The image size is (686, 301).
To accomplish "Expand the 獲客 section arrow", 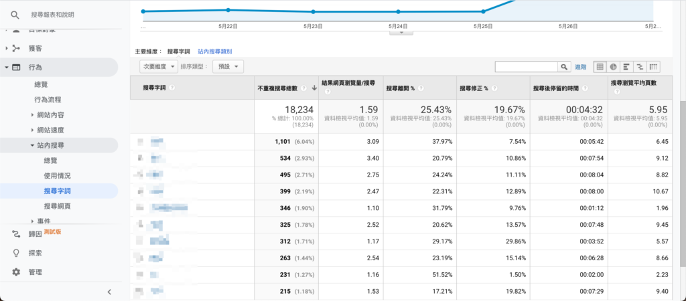I will point(7,48).
